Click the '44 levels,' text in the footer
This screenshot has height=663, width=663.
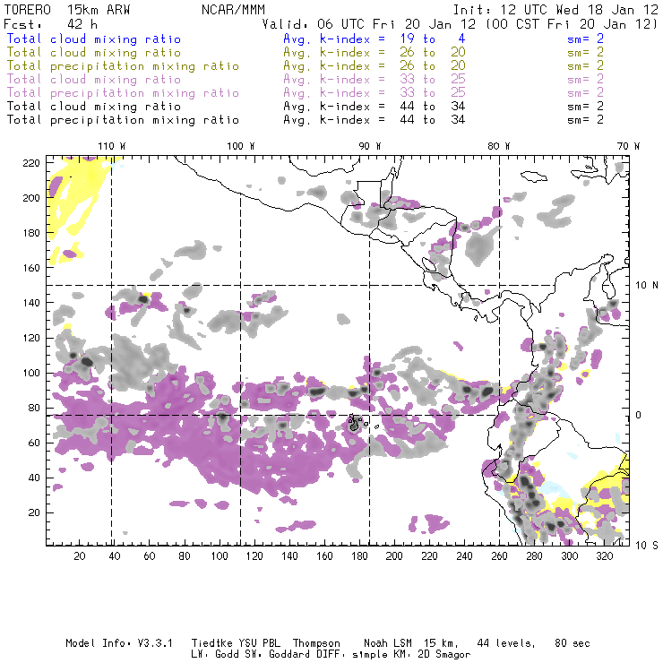506,644
